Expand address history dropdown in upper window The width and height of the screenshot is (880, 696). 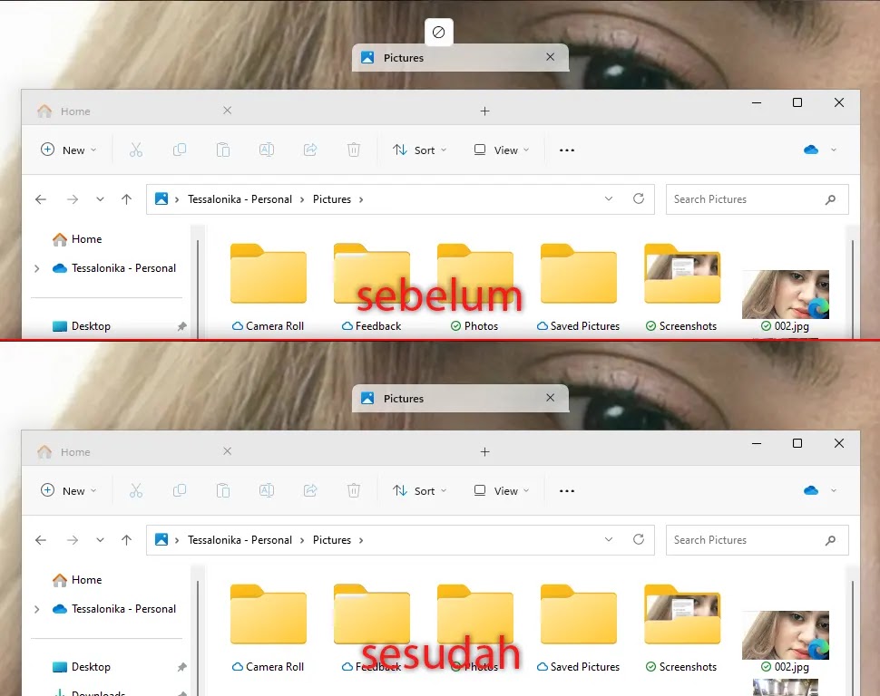point(609,198)
